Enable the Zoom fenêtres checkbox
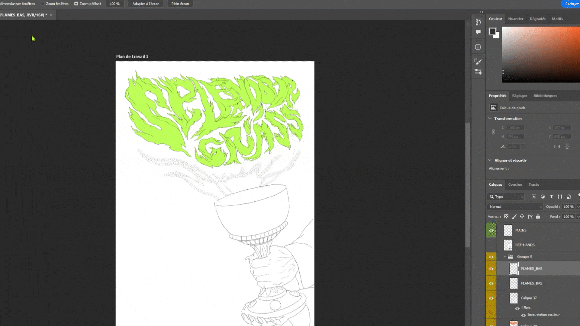The image size is (580, 326). pyautogui.click(x=43, y=4)
